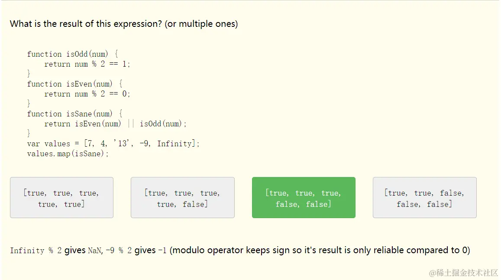Viewport: 501px width, 280px height.
Task: Click the 'var values' array declaration line
Action: click(113, 144)
